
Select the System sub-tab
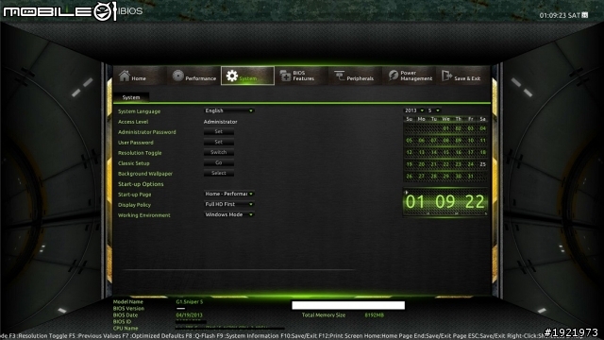pyautogui.click(x=131, y=97)
